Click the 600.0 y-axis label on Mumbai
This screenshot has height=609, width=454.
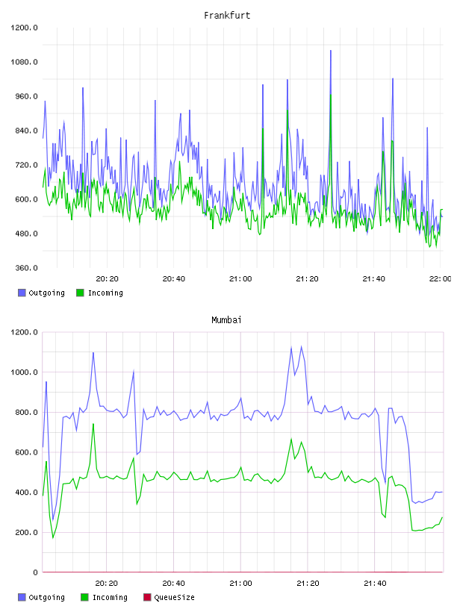[26, 452]
